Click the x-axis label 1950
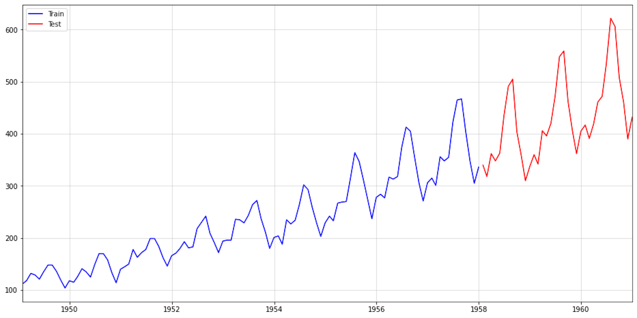This screenshot has height=318, width=637. point(69,310)
